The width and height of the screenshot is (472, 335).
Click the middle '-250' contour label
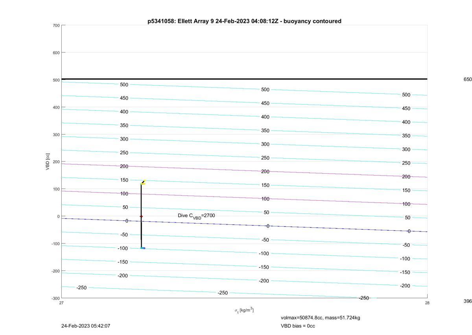223,293
